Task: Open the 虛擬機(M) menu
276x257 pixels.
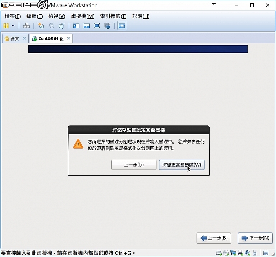Action: point(83,16)
